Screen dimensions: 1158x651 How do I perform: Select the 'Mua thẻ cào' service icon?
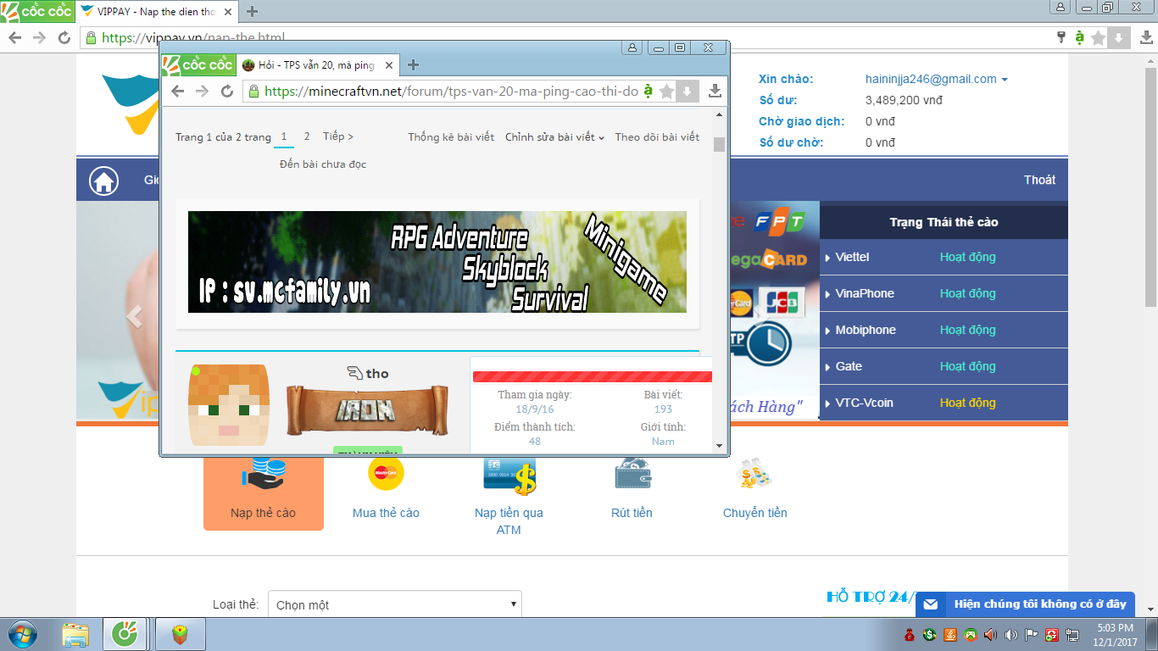click(x=386, y=473)
